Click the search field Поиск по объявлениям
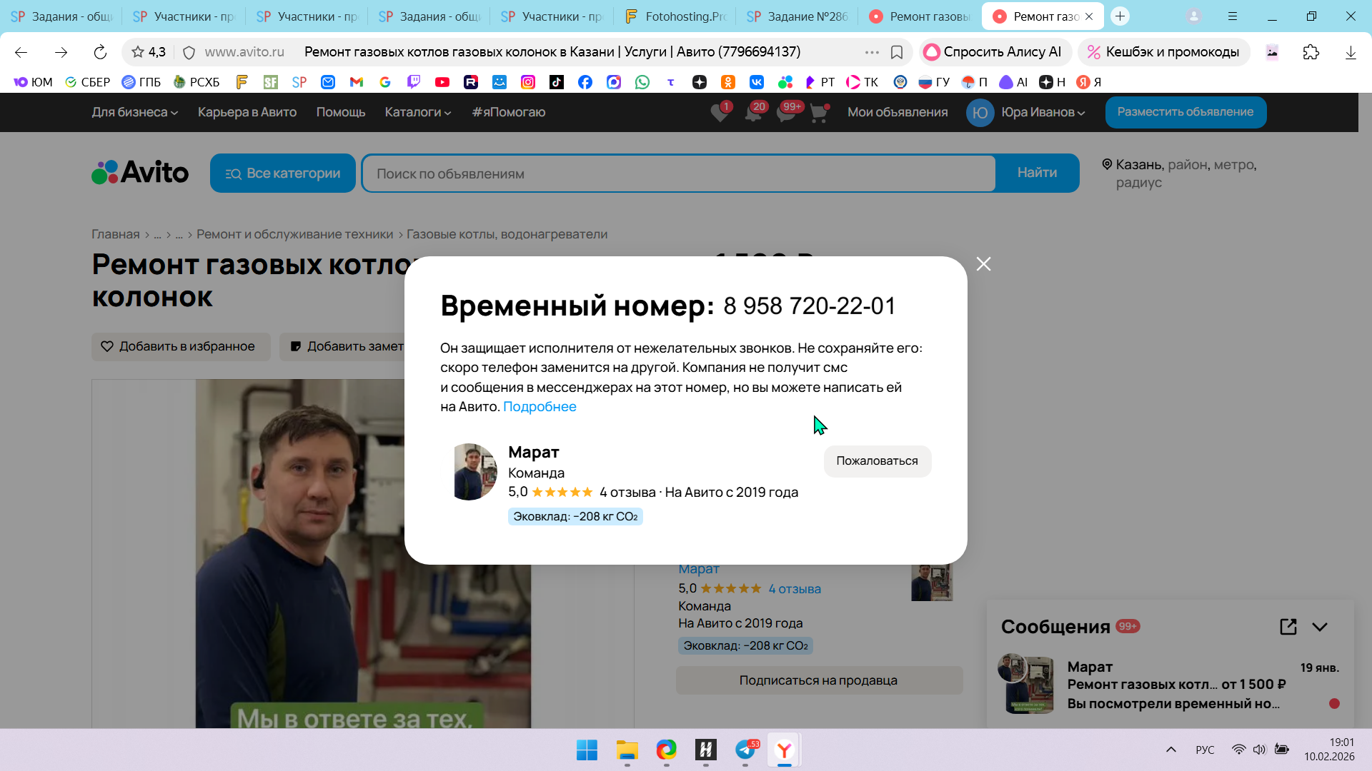Viewport: 1372px width, 771px height. tap(677, 173)
